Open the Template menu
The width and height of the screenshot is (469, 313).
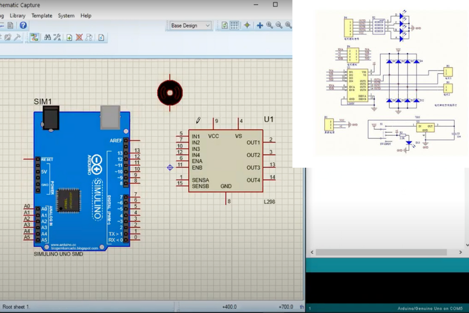click(42, 16)
